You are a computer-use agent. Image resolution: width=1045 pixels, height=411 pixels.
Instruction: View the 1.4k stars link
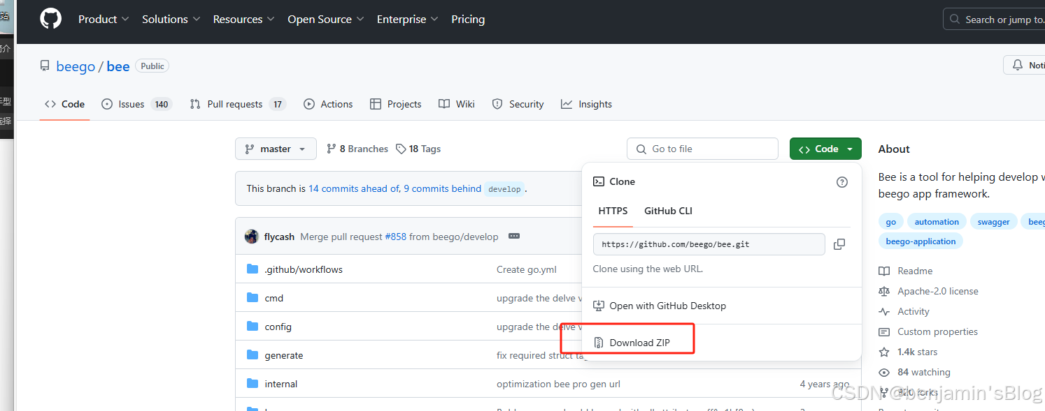[x=917, y=352]
